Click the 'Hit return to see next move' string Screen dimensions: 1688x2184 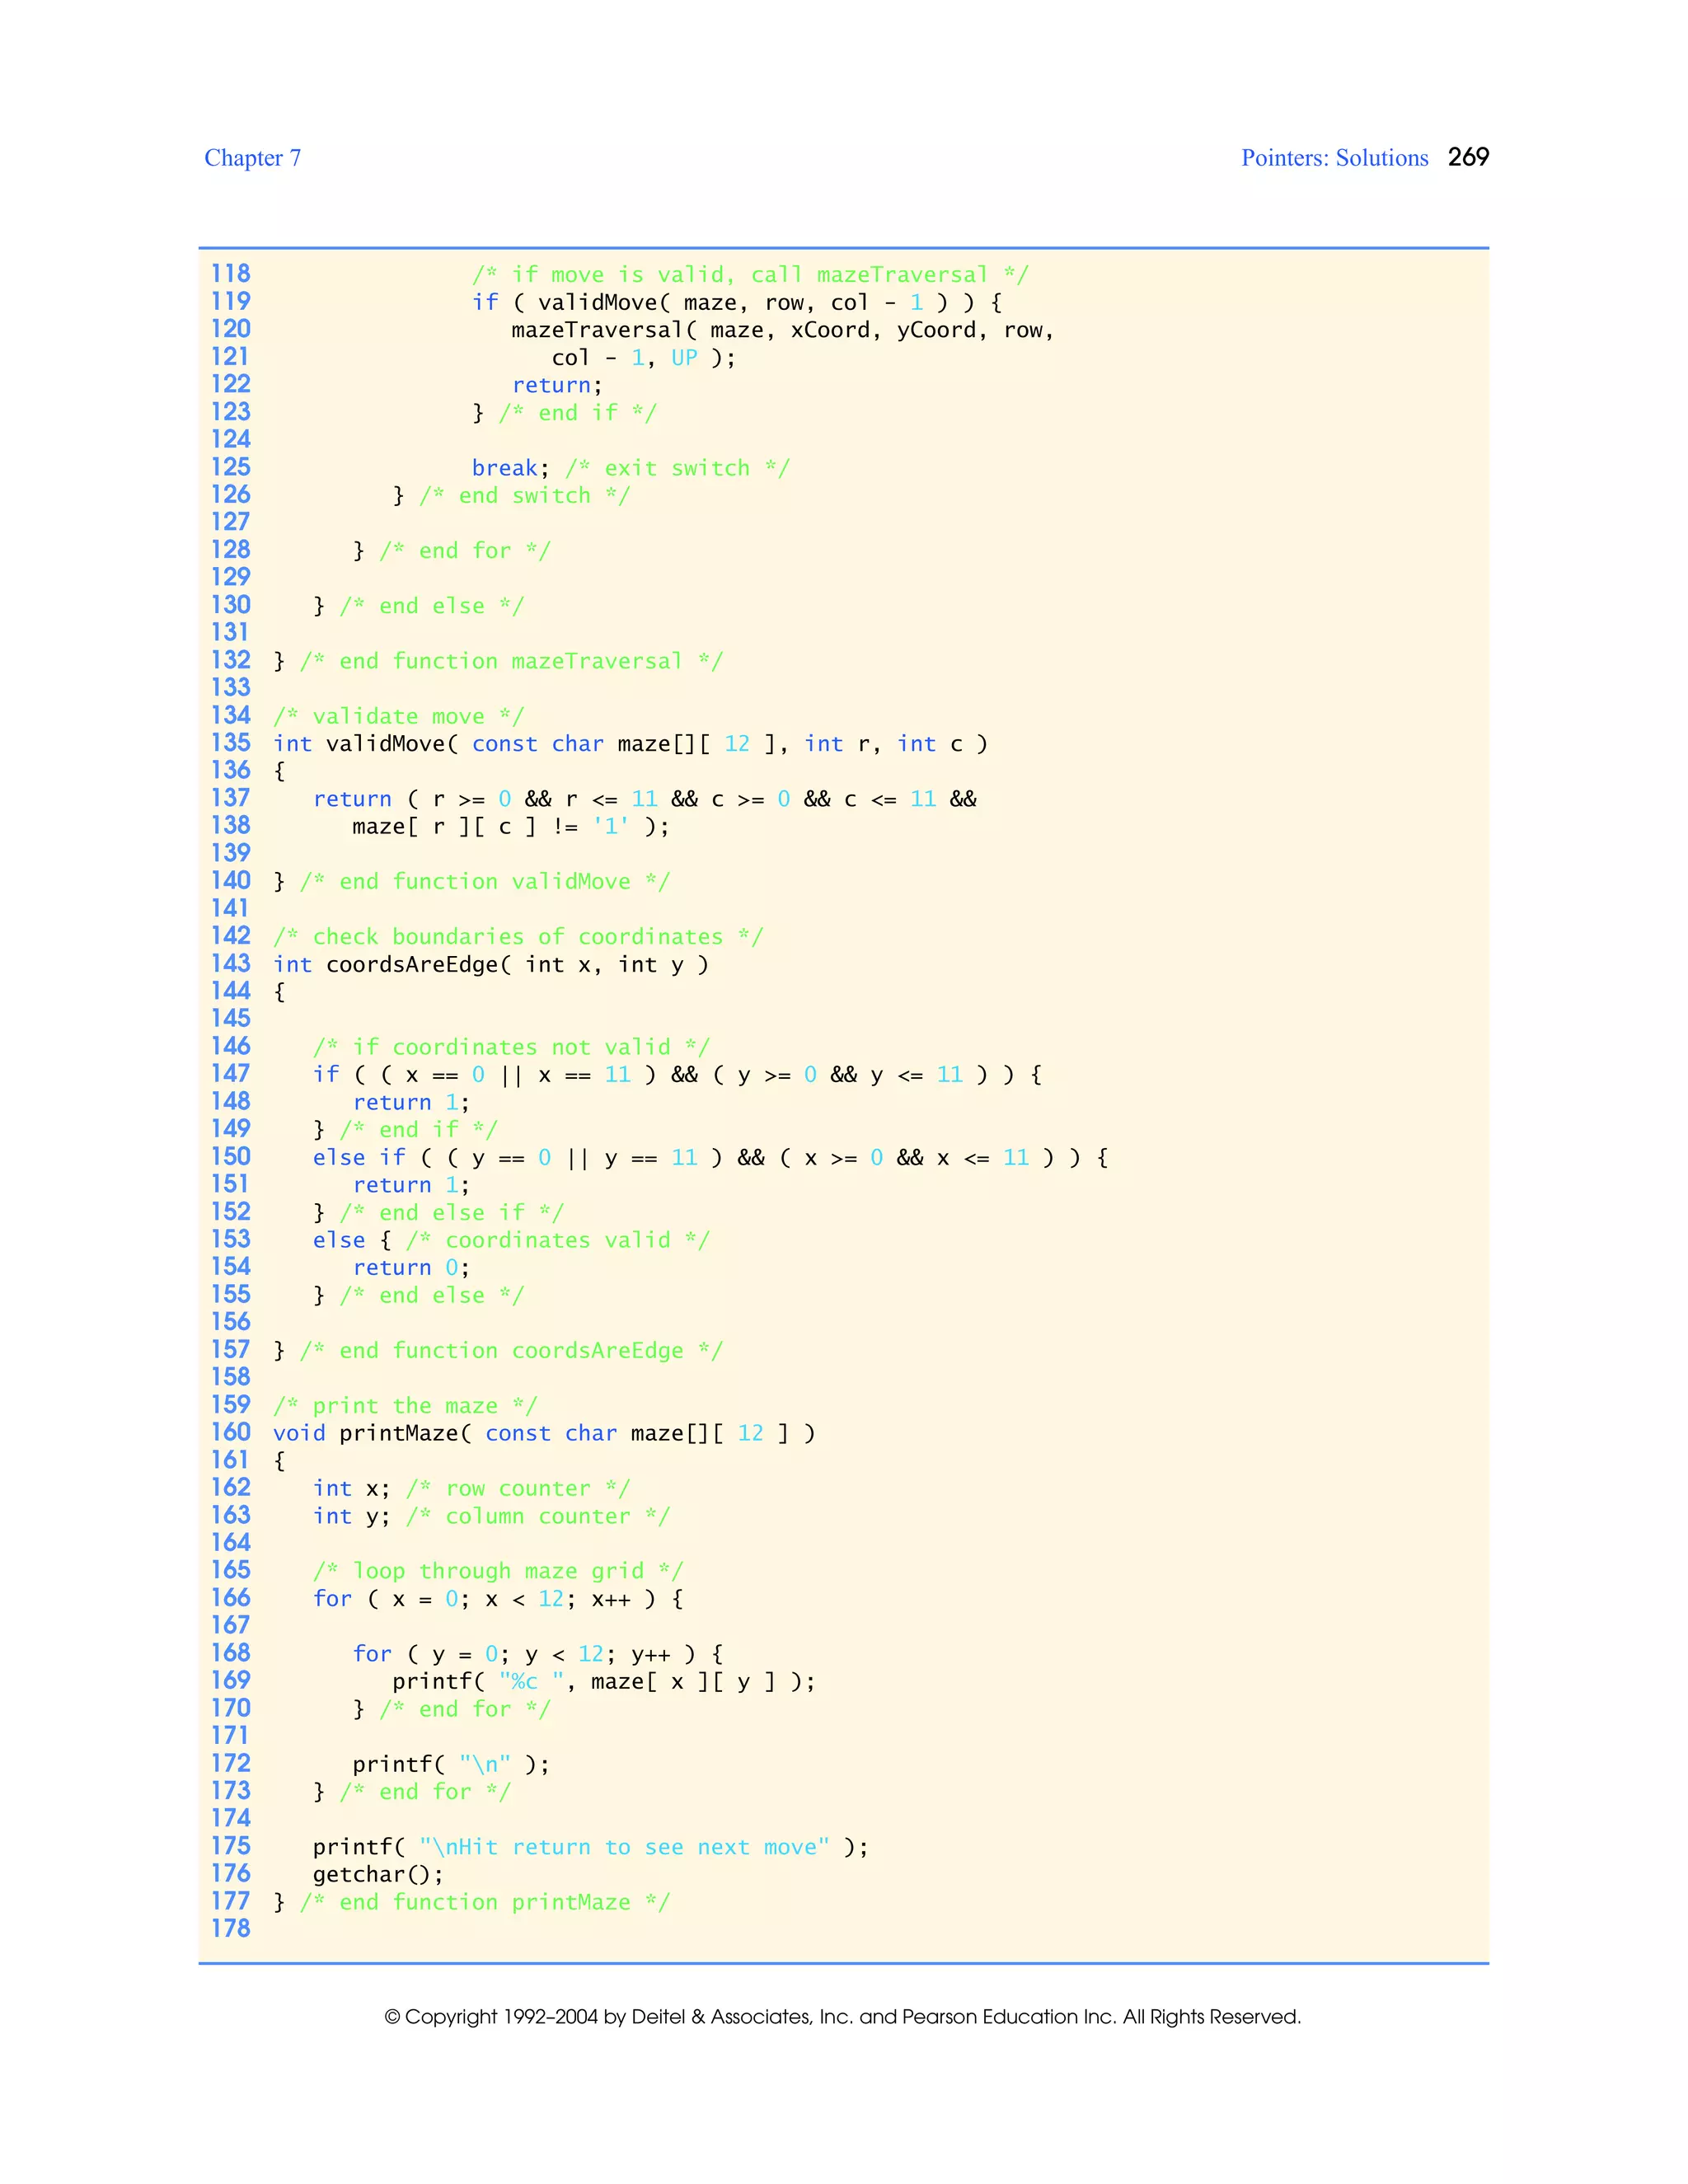pos(624,1847)
